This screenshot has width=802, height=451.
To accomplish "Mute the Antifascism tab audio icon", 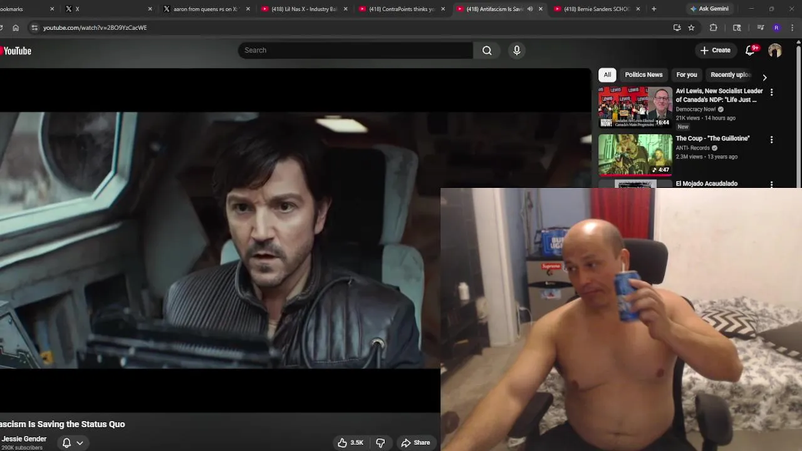I will tap(530, 9).
